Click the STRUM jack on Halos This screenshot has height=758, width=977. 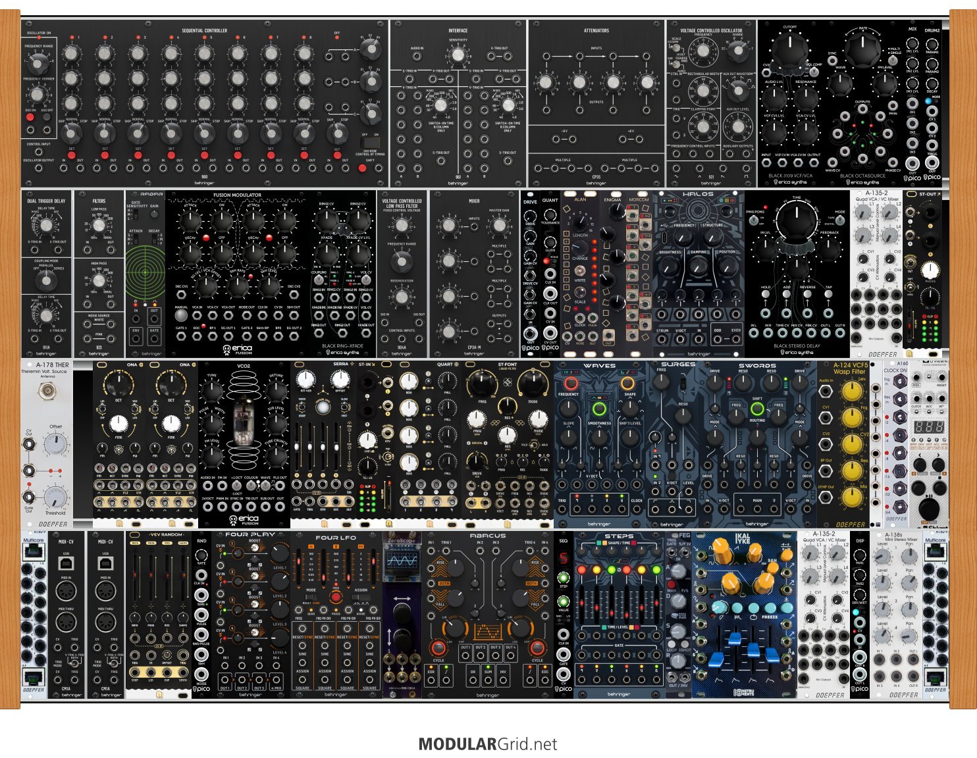[662, 339]
